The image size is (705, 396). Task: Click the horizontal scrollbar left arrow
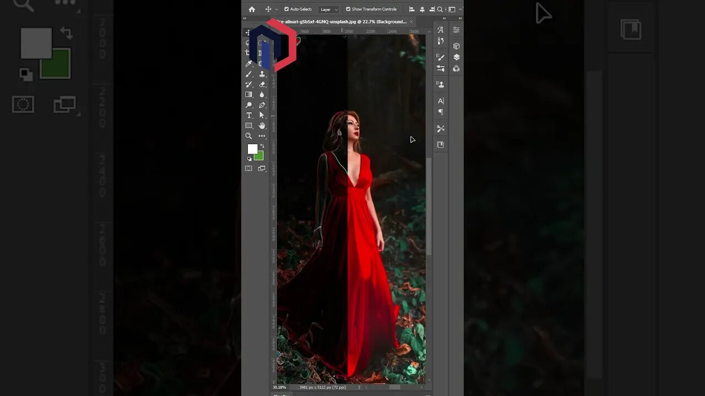366,387
